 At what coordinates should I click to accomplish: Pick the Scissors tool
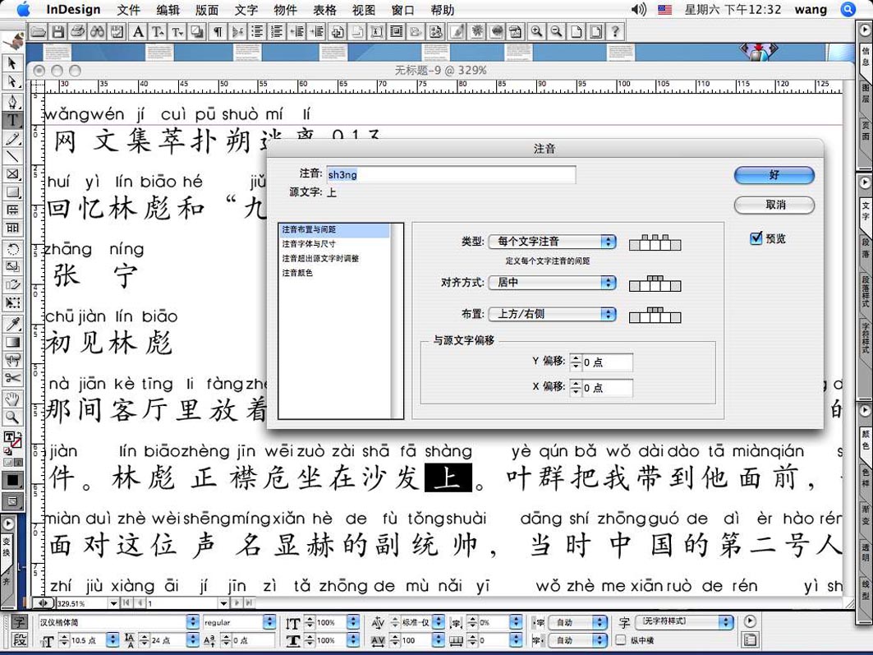click(12, 378)
